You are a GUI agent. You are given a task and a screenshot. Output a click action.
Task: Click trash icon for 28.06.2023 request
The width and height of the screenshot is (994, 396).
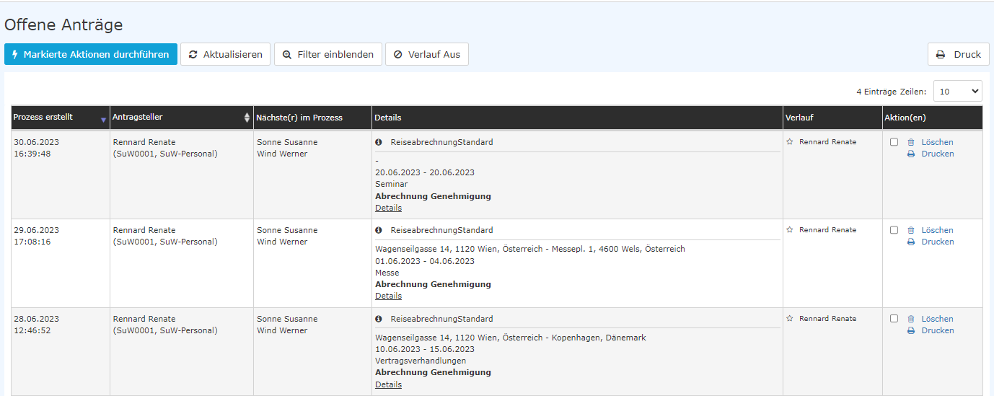click(910, 319)
